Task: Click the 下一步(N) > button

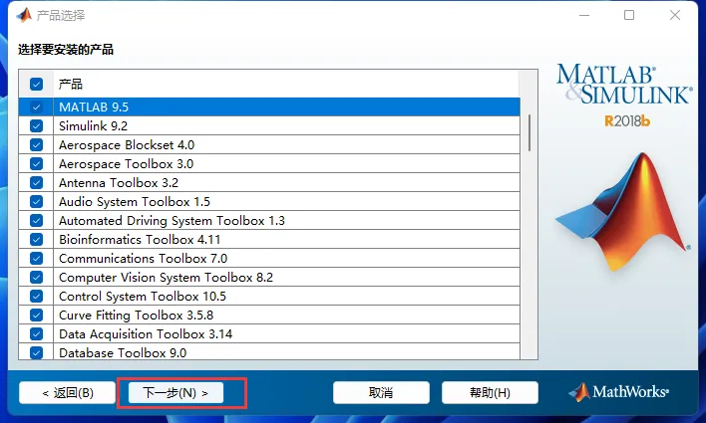Action: point(176,393)
